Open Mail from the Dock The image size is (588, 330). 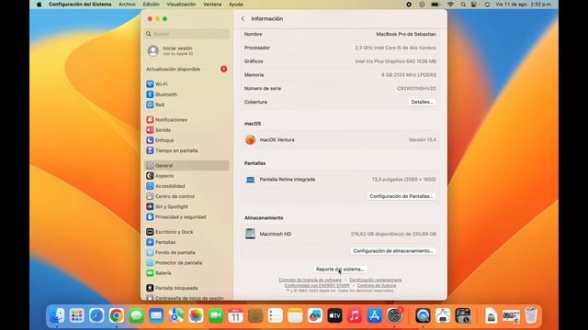[x=156, y=315]
